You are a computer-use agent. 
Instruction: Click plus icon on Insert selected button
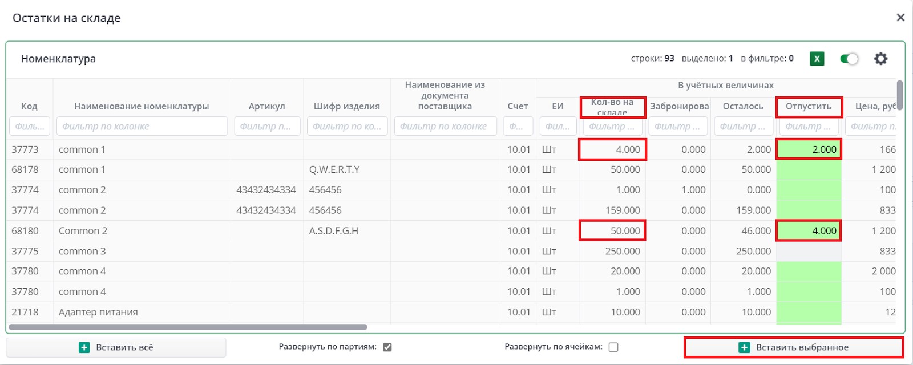tap(744, 347)
